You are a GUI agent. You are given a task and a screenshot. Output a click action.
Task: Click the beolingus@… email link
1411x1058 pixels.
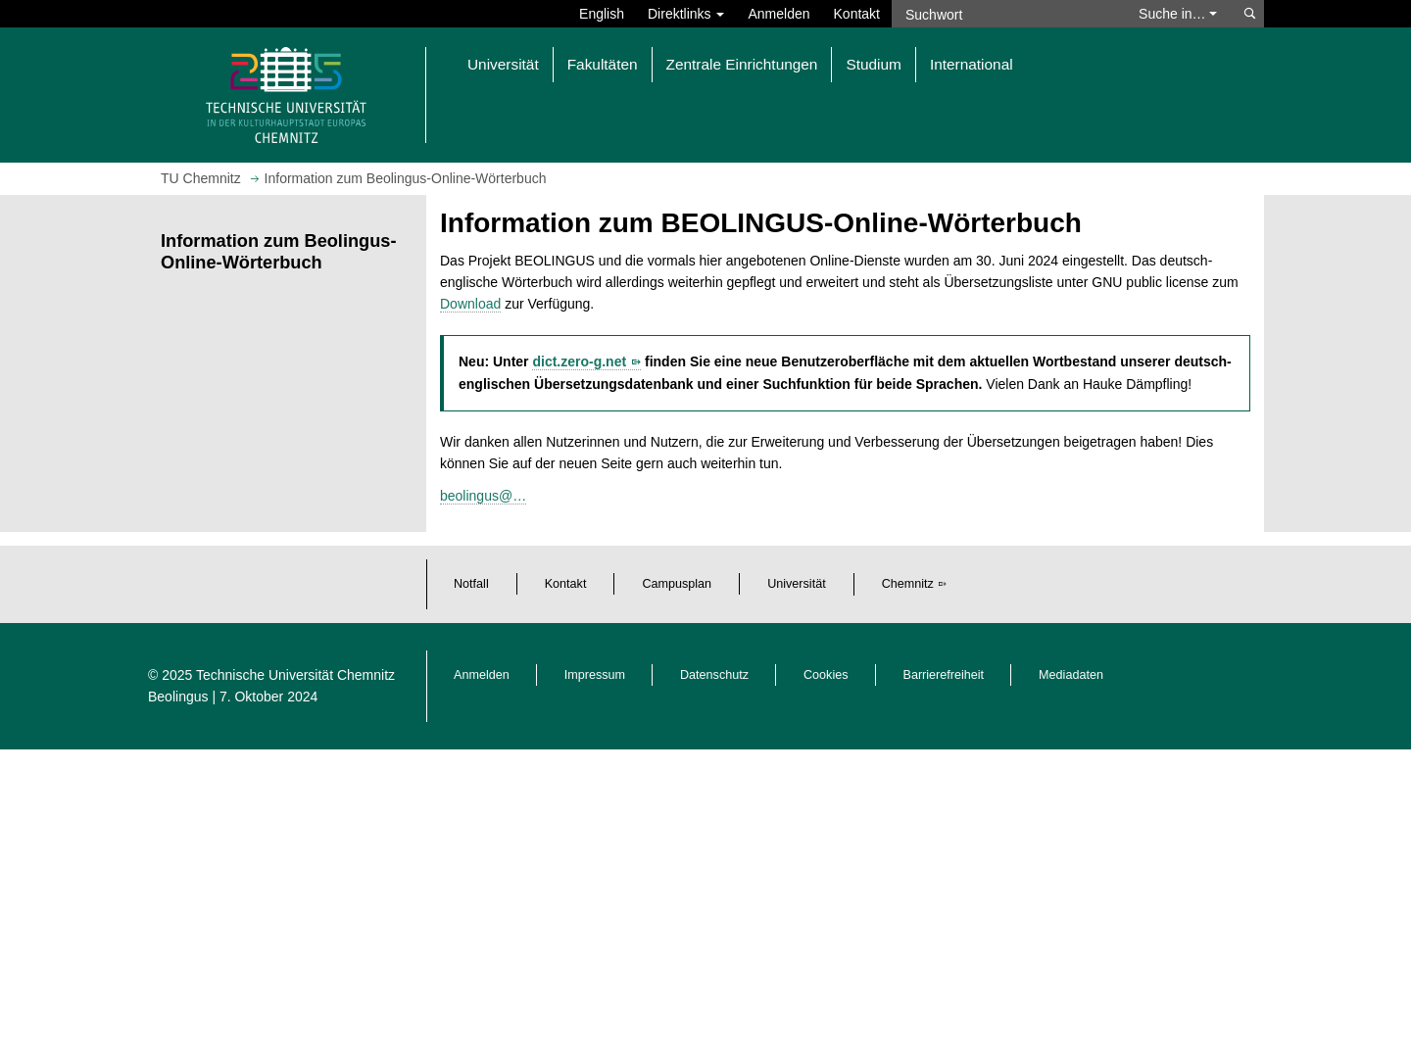pos(483,496)
